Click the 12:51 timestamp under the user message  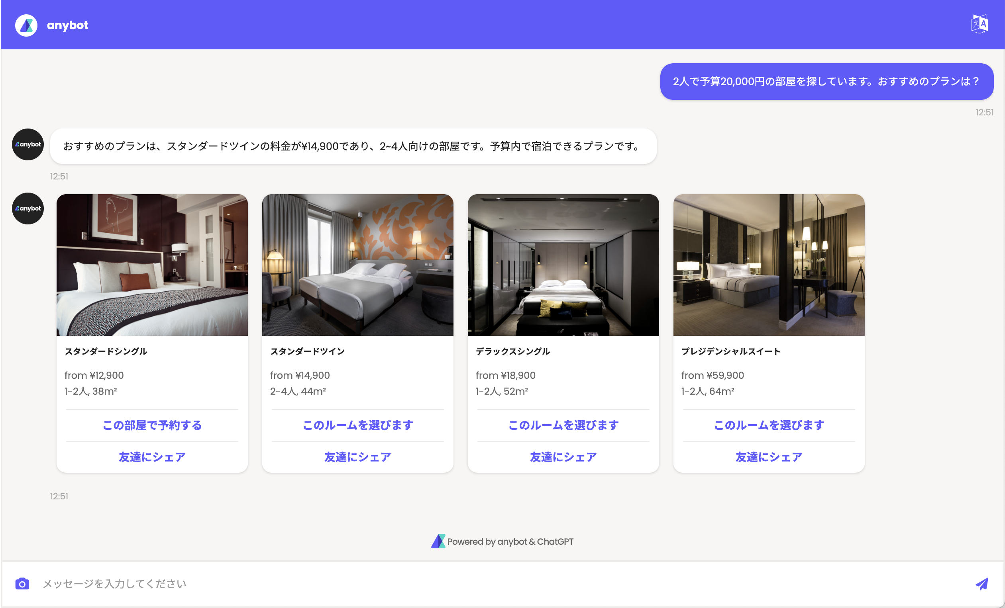pyautogui.click(x=984, y=112)
